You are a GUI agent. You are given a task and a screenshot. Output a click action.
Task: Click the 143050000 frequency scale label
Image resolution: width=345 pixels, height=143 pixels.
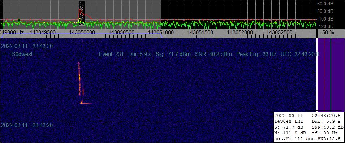pos(82,32)
